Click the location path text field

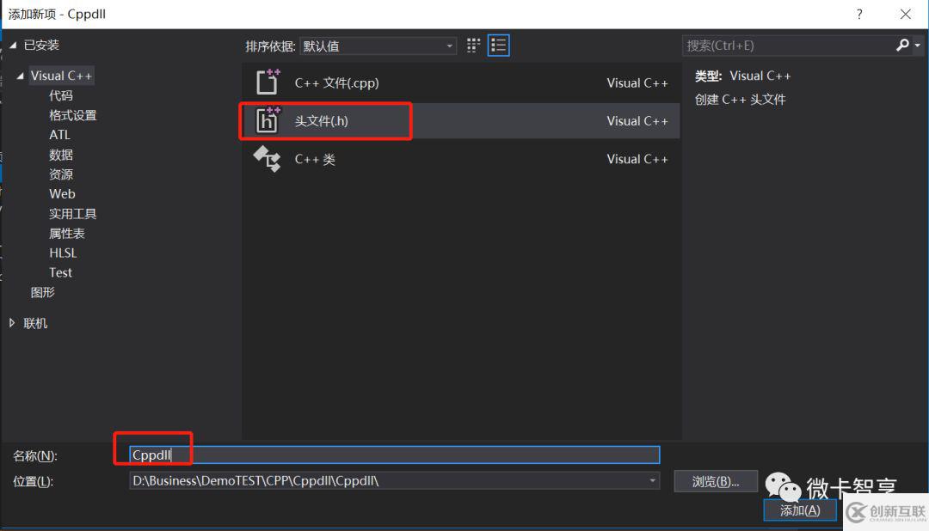(388, 480)
